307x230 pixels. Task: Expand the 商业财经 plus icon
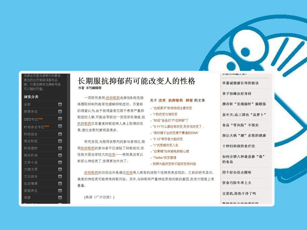coord(60,141)
